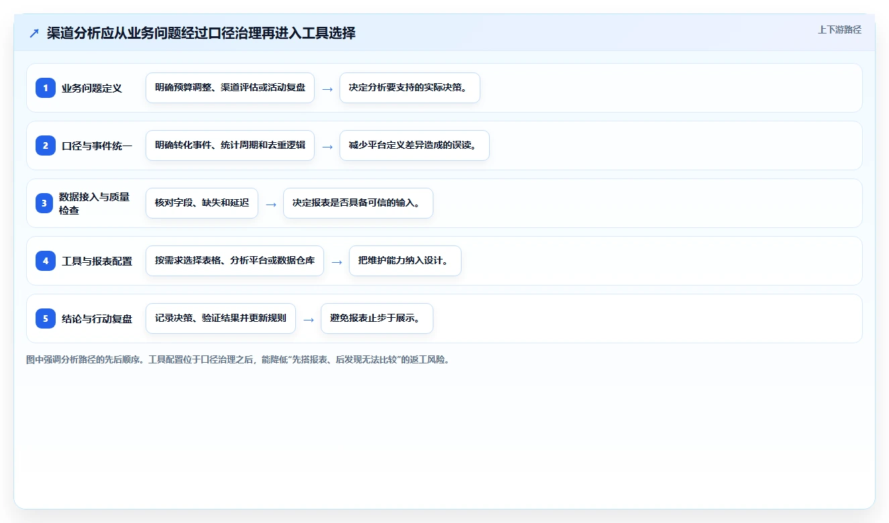The width and height of the screenshot is (889, 523).
Task: Select the 口径与事件统一 step label
Action: [x=97, y=146]
